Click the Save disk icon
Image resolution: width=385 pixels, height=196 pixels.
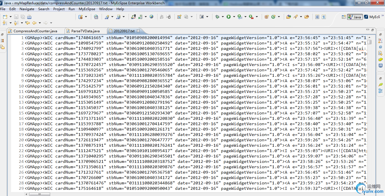[x=16, y=17]
